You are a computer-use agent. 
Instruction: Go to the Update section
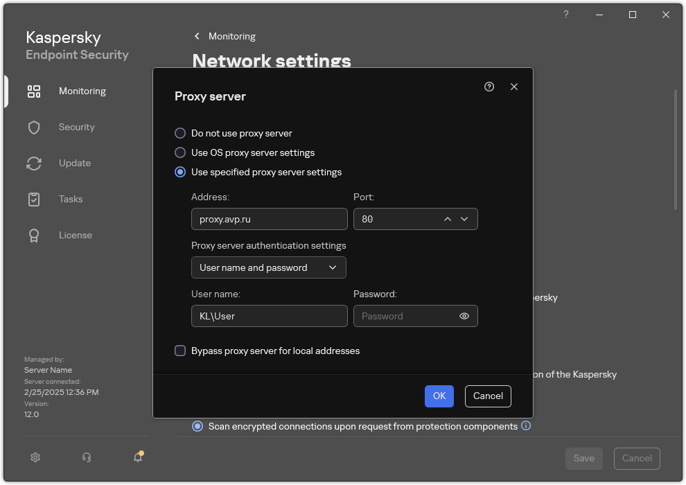[75, 163]
